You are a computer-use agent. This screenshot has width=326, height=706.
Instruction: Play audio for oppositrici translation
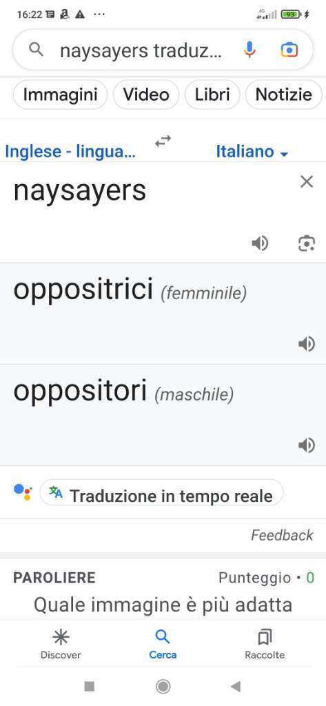tap(307, 345)
